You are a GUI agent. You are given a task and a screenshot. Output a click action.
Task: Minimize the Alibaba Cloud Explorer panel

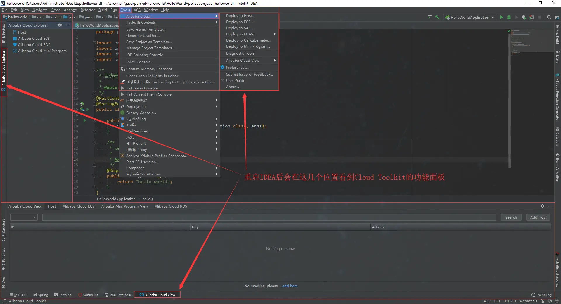(67, 25)
